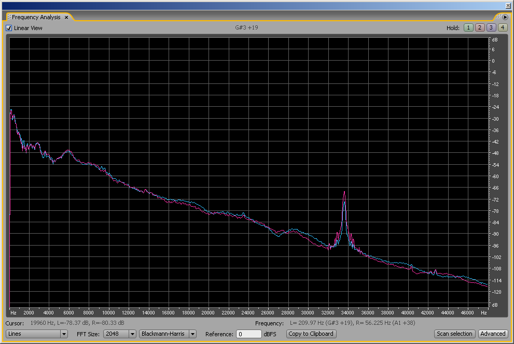
Task: Select the Frequency Analysis tab
Action: pyautogui.click(x=36, y=18)
